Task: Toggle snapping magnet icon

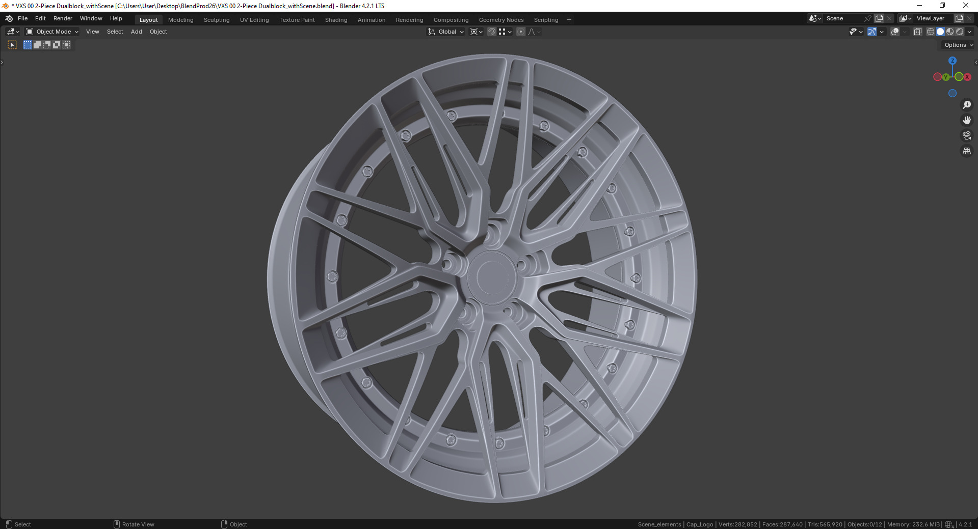Action: point(492,32)
